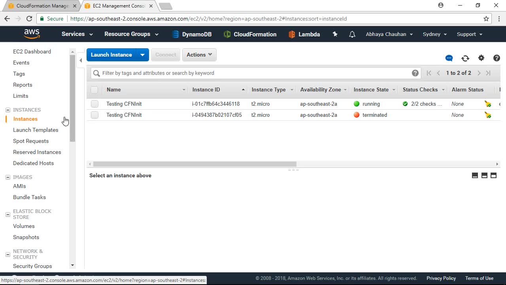
Task: Open Security Groups in sidebar
Action: [x=32, y=266]
